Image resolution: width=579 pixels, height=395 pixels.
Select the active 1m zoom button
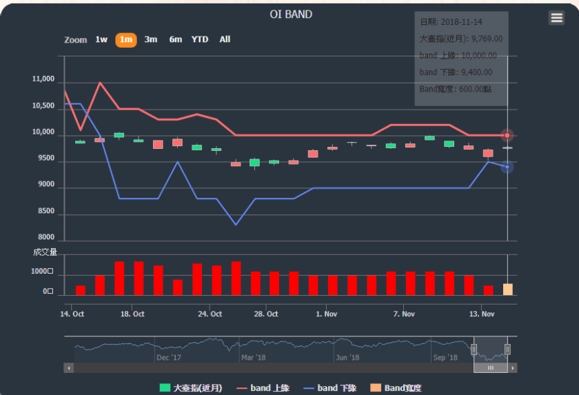coord(126,39)
